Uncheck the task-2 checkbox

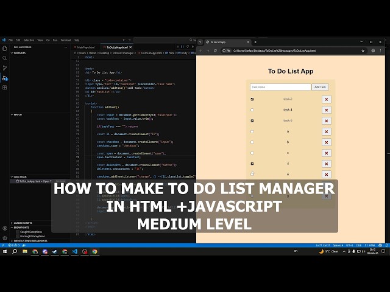[252, 99]
